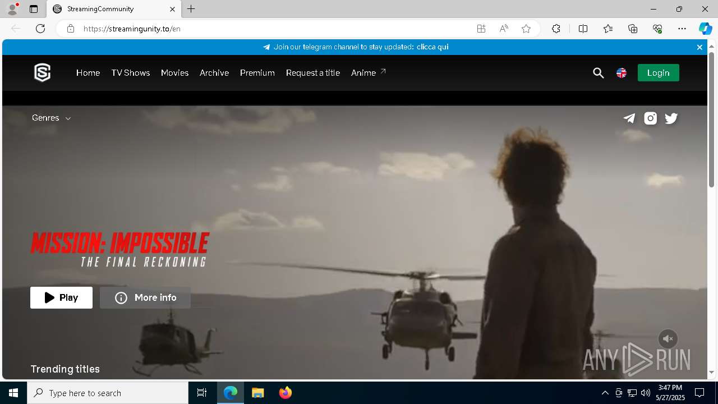Open the Premium page
The width and height of the screenshot is (718, 404).
(257, 73)
